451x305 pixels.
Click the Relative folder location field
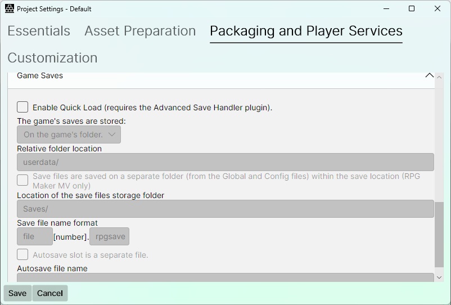click(x=225, y=162)
